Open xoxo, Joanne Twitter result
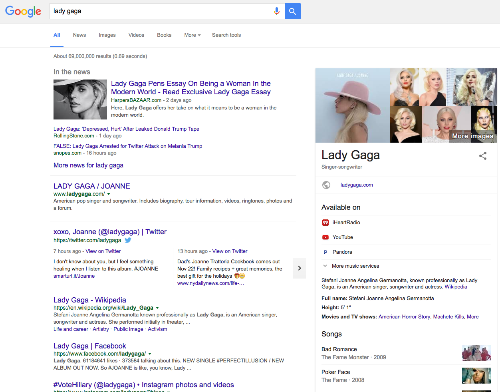 point(110,232)
